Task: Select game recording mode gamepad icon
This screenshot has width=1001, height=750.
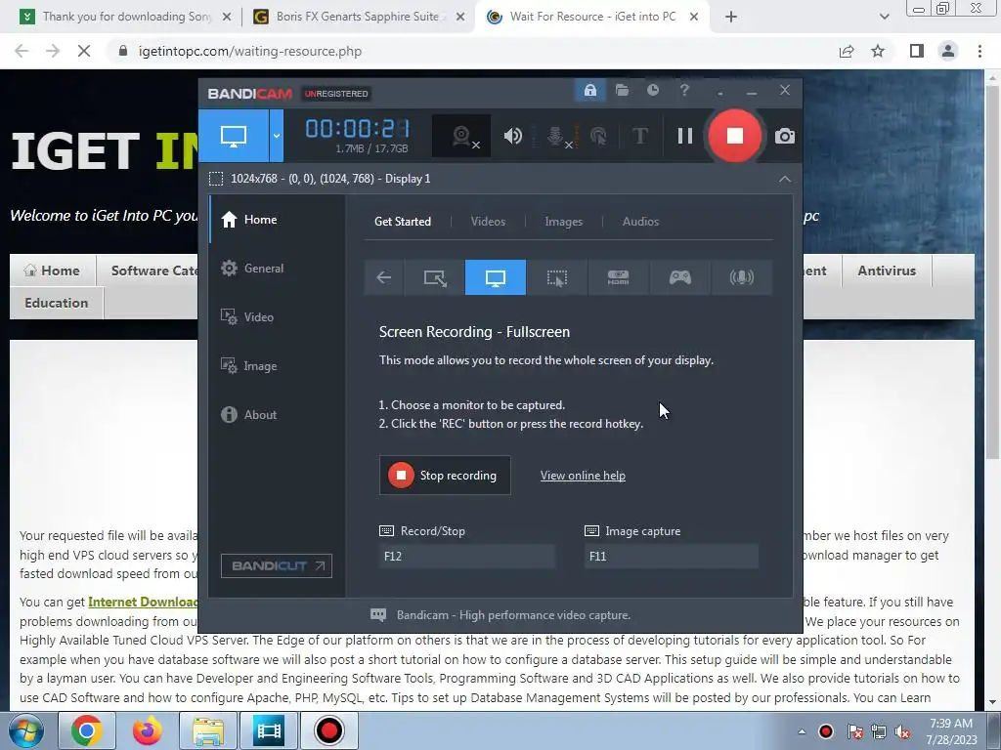Action: (x=680, y=277)
